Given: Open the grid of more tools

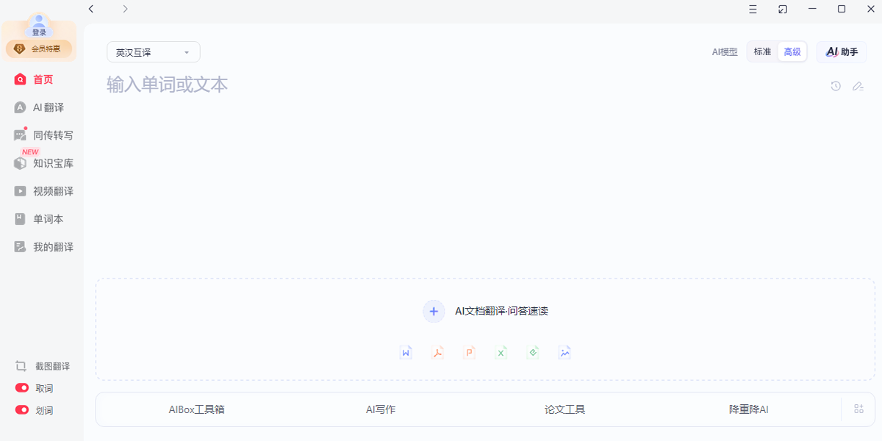Looking at the screenshot, I should (858, 409).
